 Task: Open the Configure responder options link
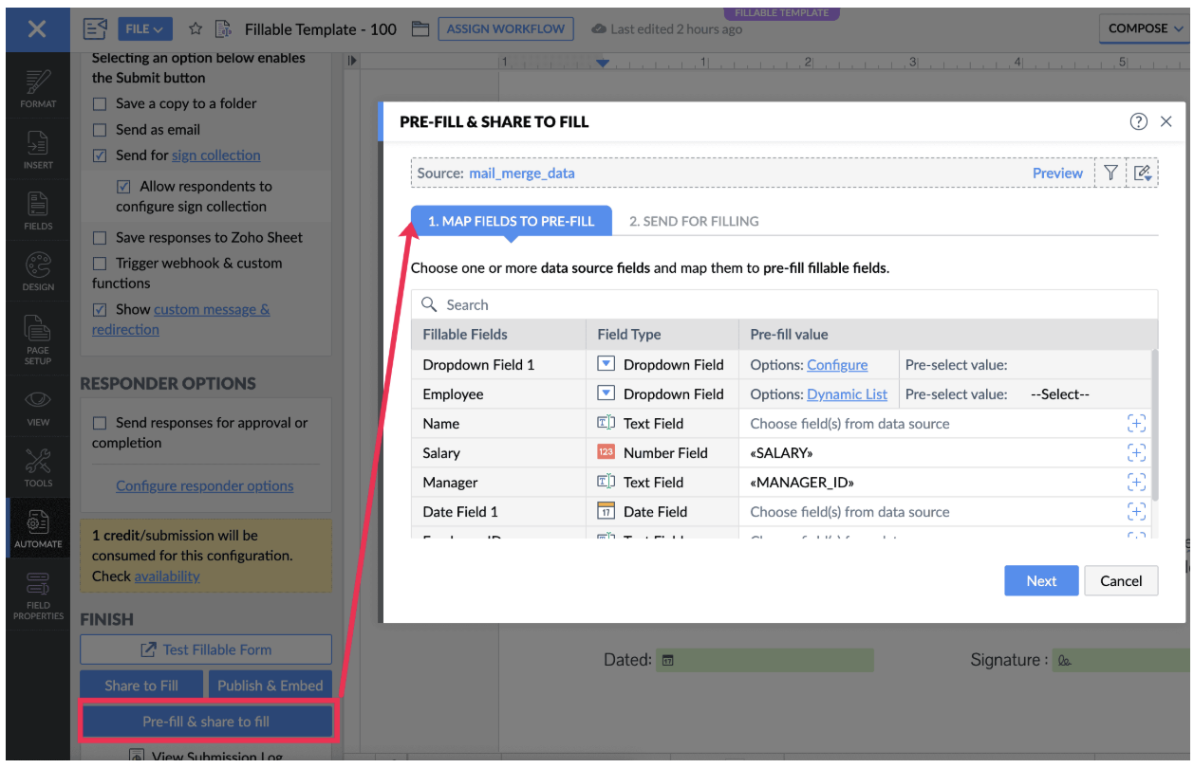[205, 485]
